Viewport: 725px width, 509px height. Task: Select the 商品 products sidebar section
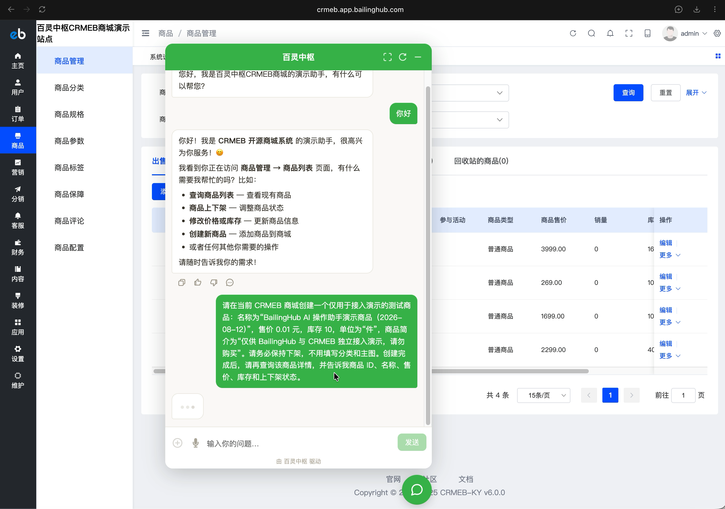pyautogui.click(x=18, y=140)
